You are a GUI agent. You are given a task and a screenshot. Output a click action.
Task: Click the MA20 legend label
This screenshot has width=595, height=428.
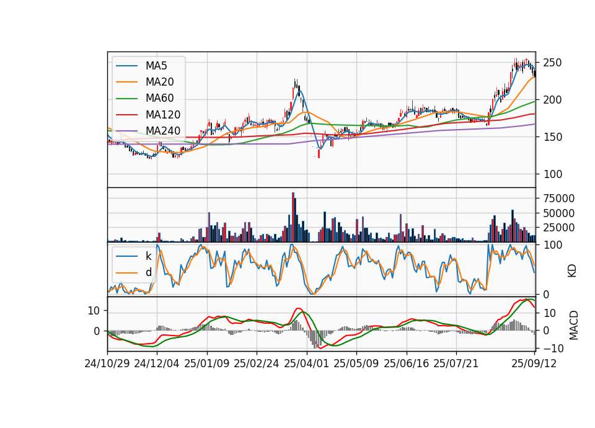[x=159, y=82]
